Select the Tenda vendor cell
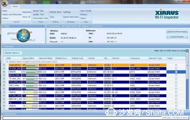Image resolution: width=190 pixels, height=120 pixels. [x=95, y=102]
